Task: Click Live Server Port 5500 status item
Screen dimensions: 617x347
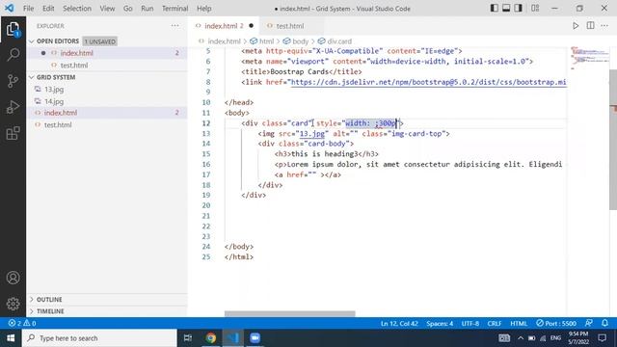Action: 556,323
